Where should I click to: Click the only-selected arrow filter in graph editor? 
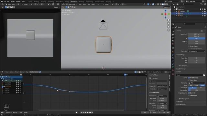pyautogui.click(x=135, y=72)
